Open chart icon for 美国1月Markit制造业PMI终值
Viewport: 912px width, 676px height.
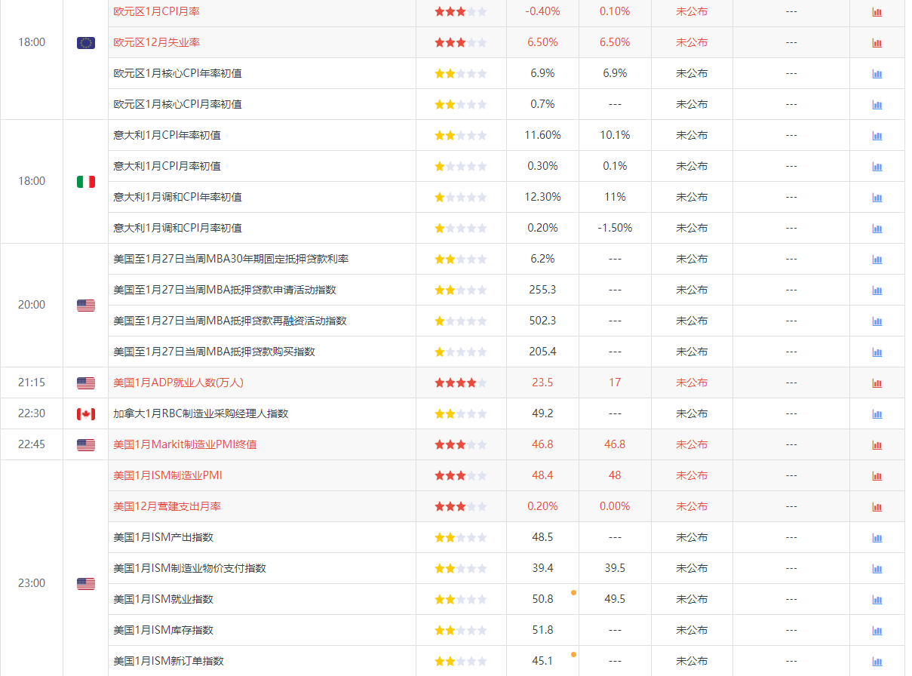coord(877,445)
